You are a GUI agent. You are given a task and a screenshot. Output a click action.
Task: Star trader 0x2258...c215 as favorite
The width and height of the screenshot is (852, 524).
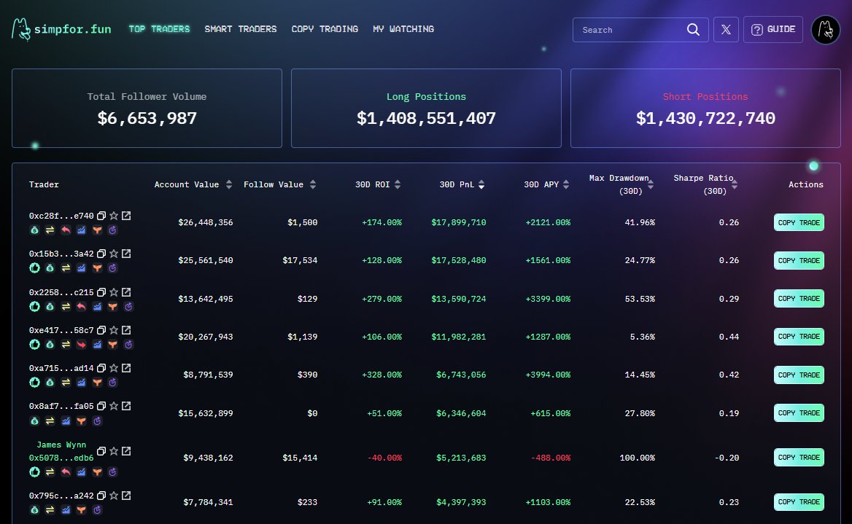pyautogui.click(x=114, y=292)
